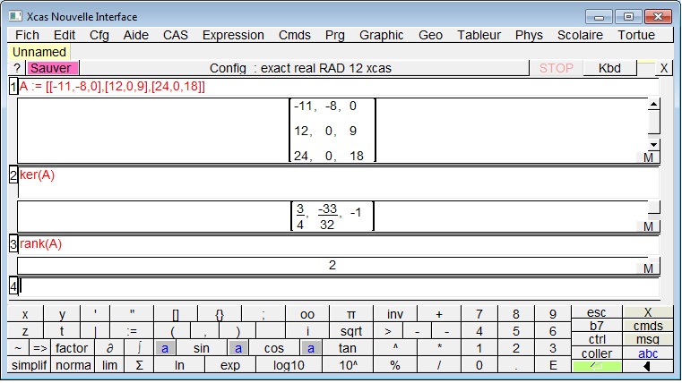Toggle the on-screen keyboard with Kbd
The width and height of the screenshot is (682, 383).
tap(609, 68)
